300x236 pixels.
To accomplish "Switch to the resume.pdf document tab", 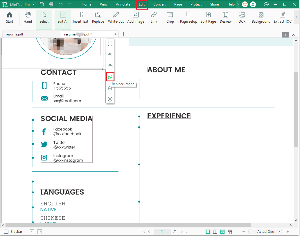I will point(31,34).
